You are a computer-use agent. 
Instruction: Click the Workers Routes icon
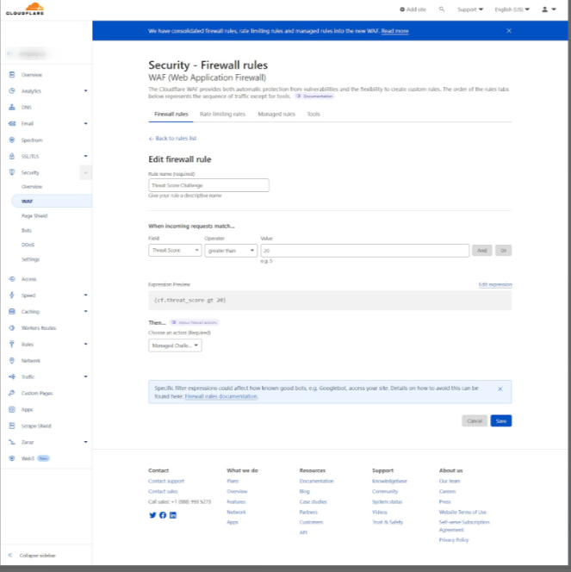[x=12, y=328]
